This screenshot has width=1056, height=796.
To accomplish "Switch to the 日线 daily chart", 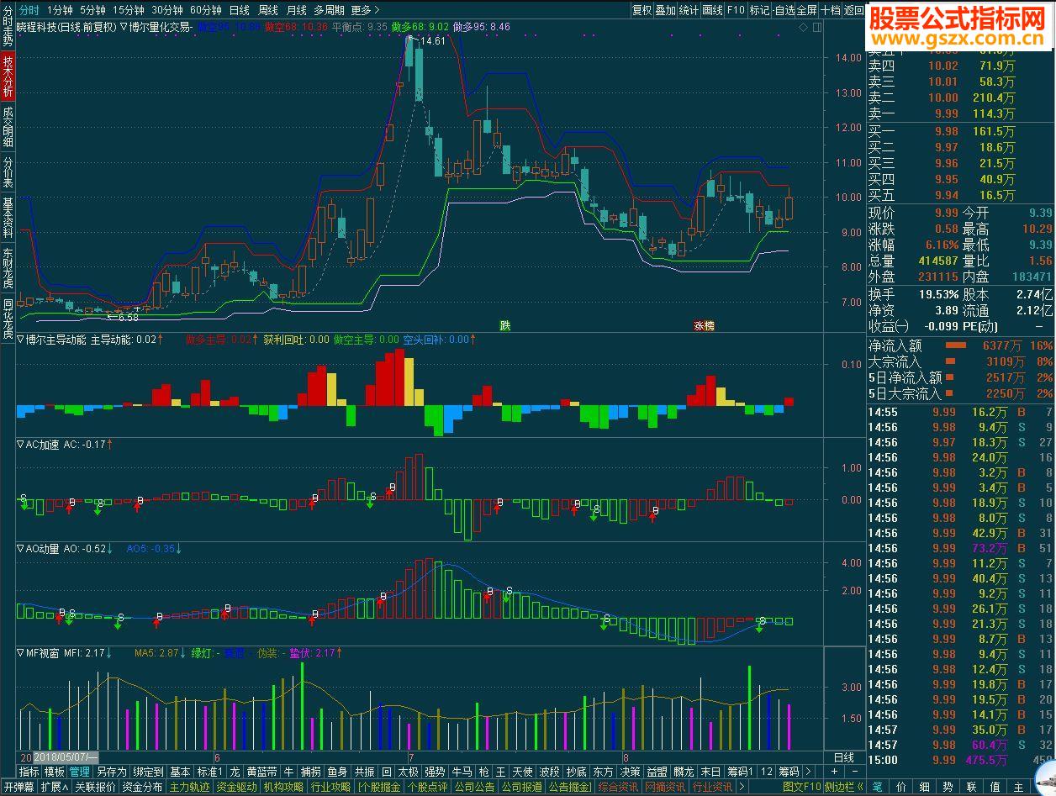I will click(x=239, y=10).
